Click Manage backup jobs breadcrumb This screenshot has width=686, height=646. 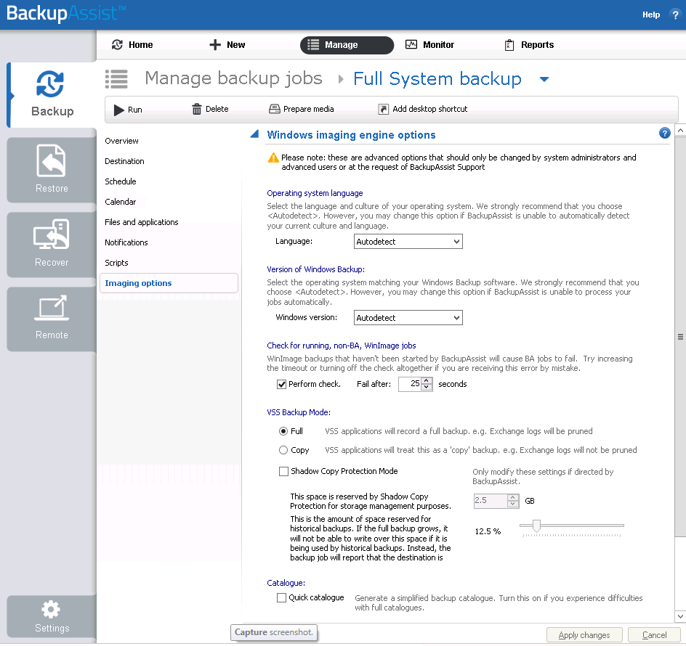pos(233,78)
